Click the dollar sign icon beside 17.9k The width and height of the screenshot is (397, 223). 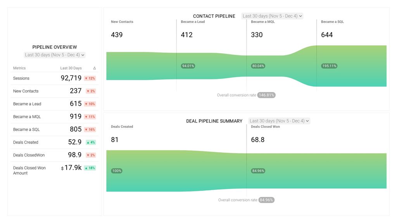(62, 169)
